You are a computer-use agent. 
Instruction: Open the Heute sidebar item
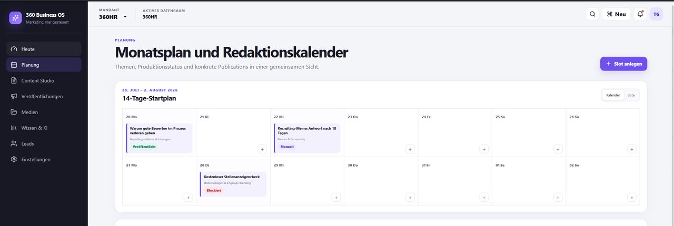[x=44, y=49]
